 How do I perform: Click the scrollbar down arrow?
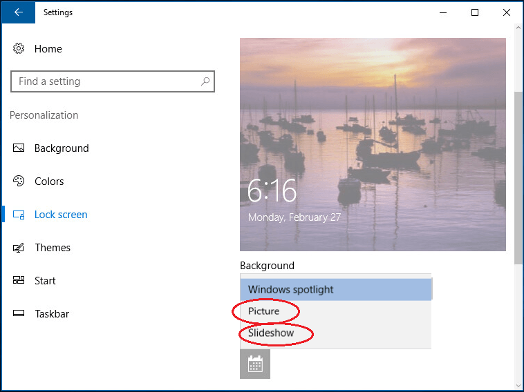click(518, 386)
